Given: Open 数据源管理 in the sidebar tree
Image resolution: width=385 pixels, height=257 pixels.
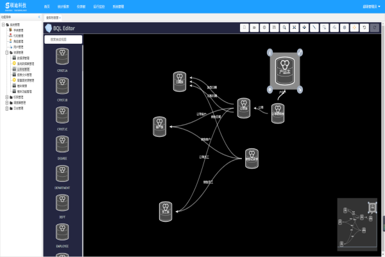Looking at the screenshot, I should pos(23,58).
